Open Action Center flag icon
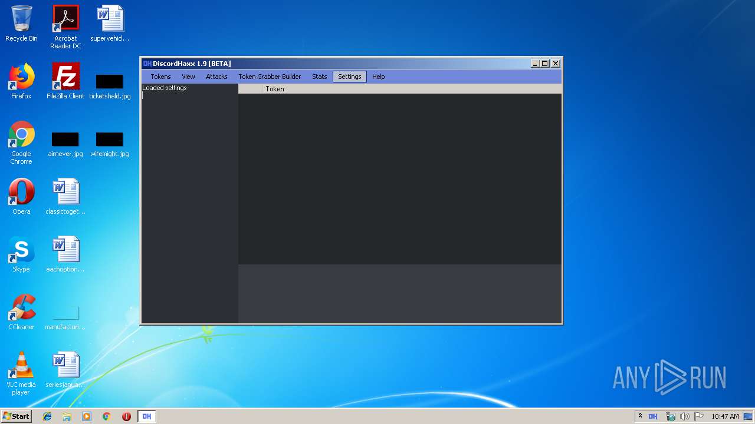The image size is (755, 424). click(699, 416)
